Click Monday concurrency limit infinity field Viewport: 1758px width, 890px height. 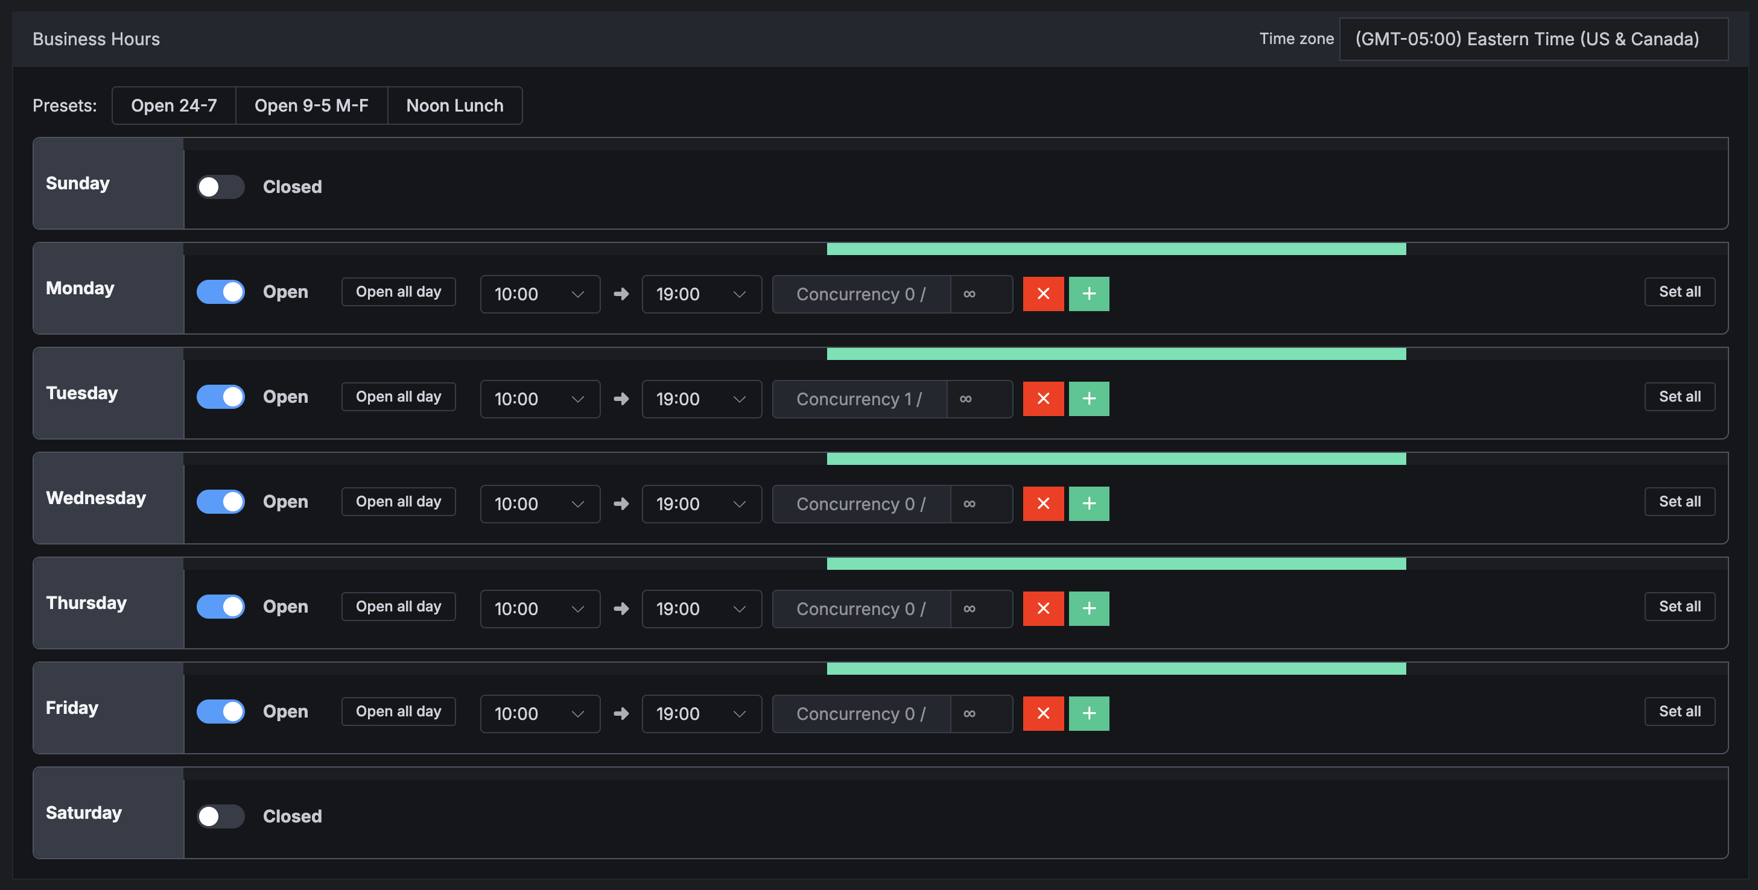click(x=982, y=294)
